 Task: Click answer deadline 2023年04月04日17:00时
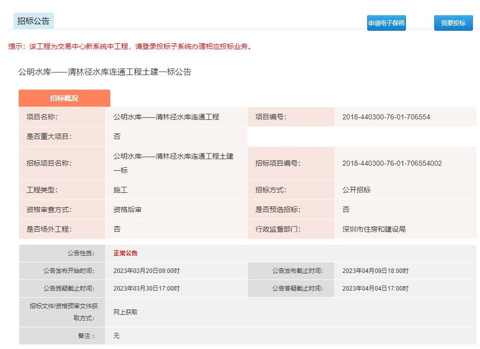(375, 289)
